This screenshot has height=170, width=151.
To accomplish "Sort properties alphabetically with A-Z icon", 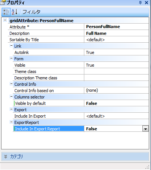I will pos(15,12).
